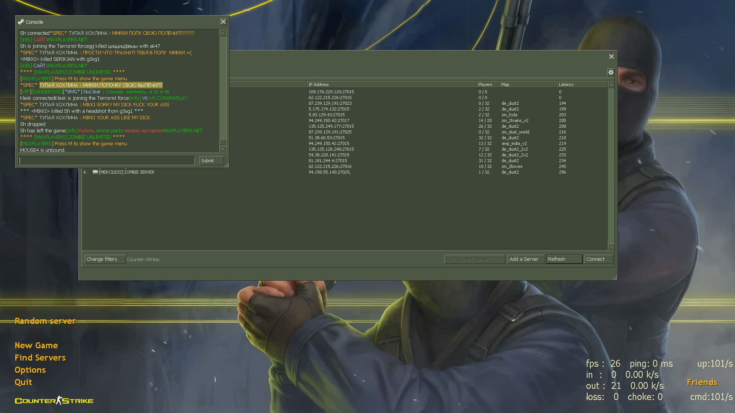This screenshot has height=413, width=735.
Task: Click server list scrollbar down arrow
Action: pos(611,247)
